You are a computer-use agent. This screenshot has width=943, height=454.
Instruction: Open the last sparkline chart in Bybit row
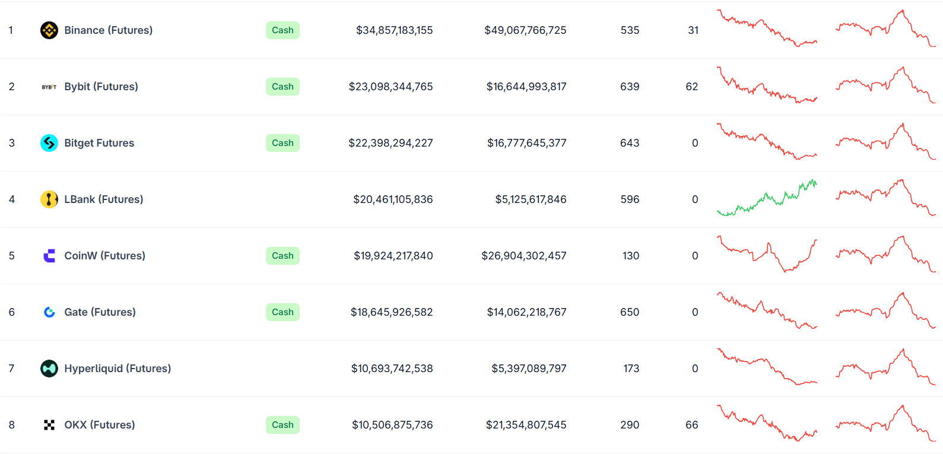coord(885,85)
